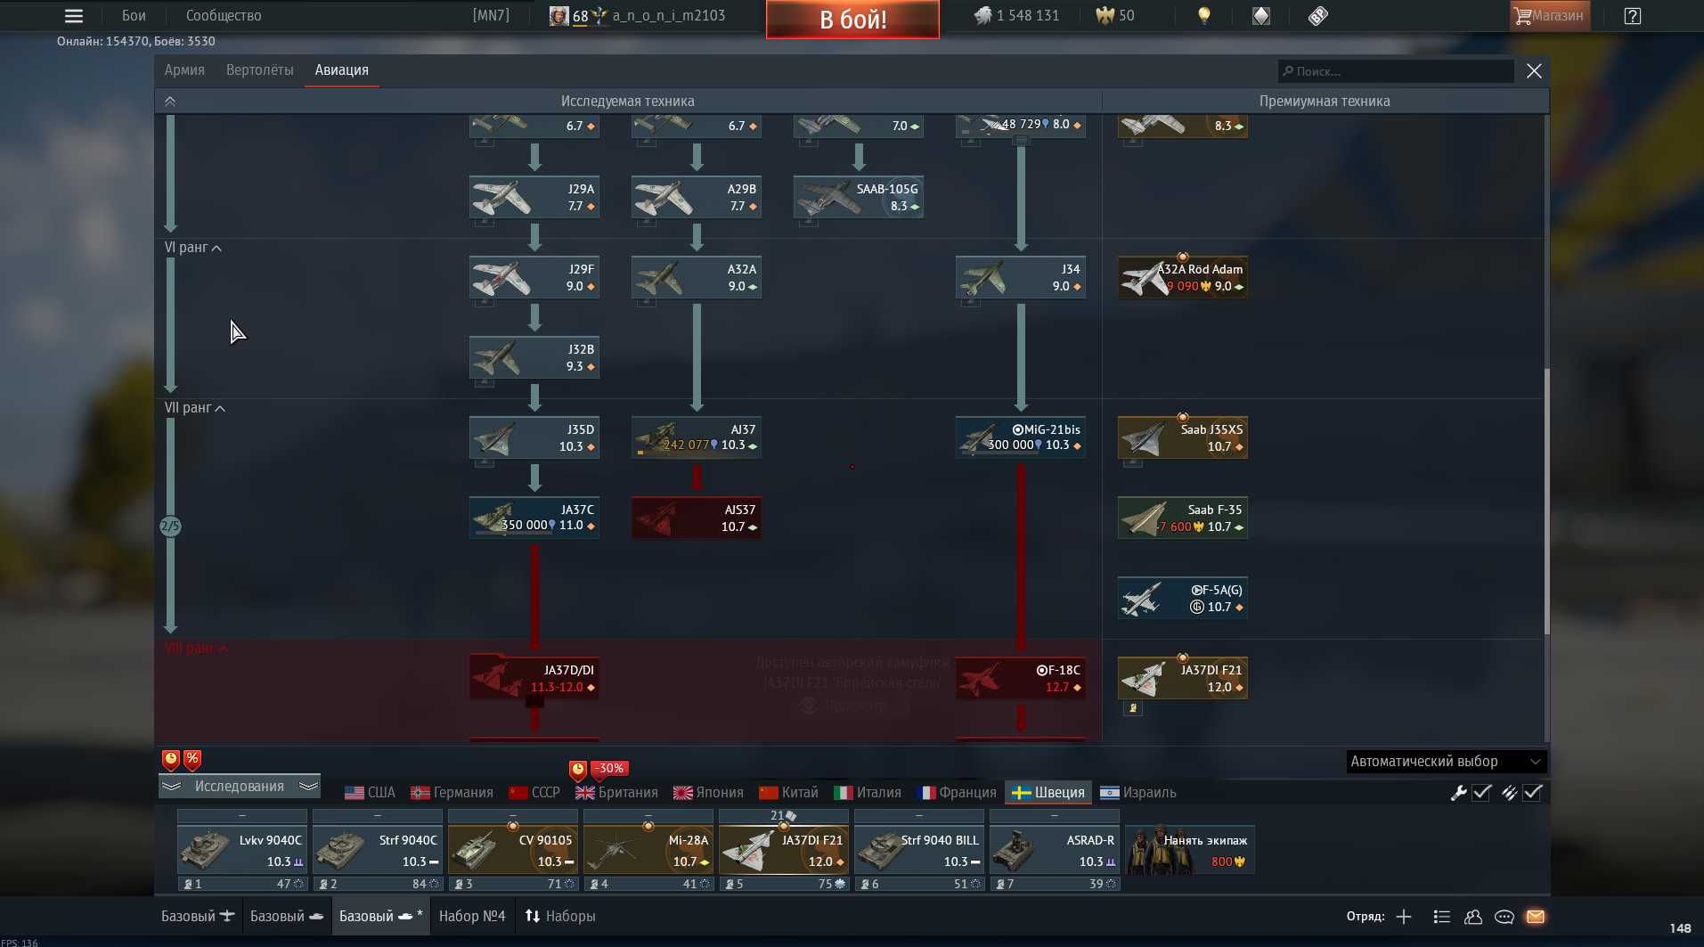Collapse the VI ранг section
Viewport: 1704px width, 947px height.
pyautogui.click(x=193, y=248)
